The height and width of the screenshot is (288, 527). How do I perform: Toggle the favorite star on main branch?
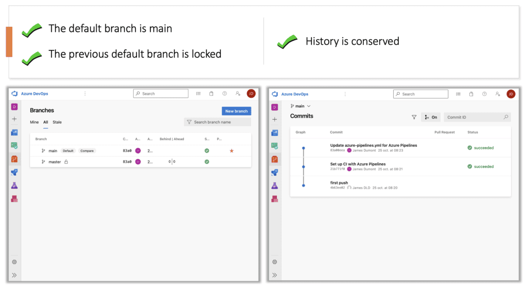click(232, 151)
